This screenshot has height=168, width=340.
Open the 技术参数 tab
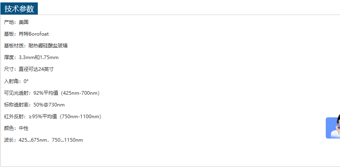pyautogui.click(x=19, y=9)
